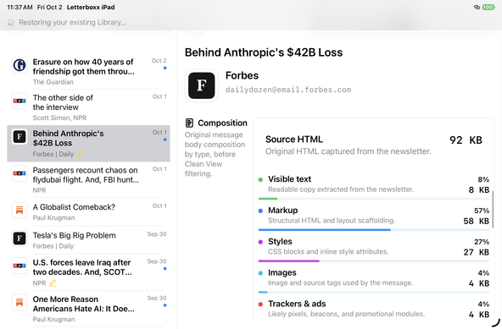Click the '58 KB' Markup size value

(476, 221)
